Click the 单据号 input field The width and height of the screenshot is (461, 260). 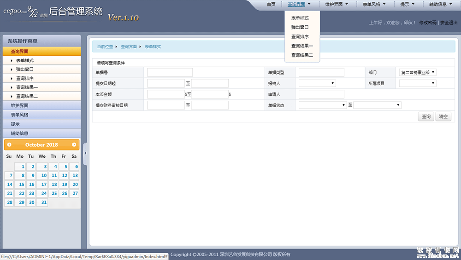[170, 72]
